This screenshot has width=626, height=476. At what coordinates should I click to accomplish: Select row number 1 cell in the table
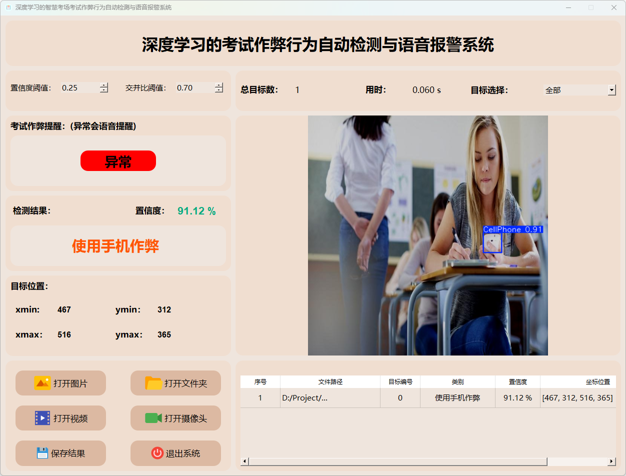pyautogui.click(x=260, y=398)
